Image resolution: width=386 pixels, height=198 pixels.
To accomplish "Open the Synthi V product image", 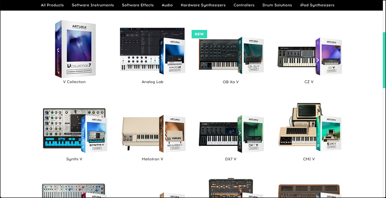I will pyautogui.click(x=75, y=130).
